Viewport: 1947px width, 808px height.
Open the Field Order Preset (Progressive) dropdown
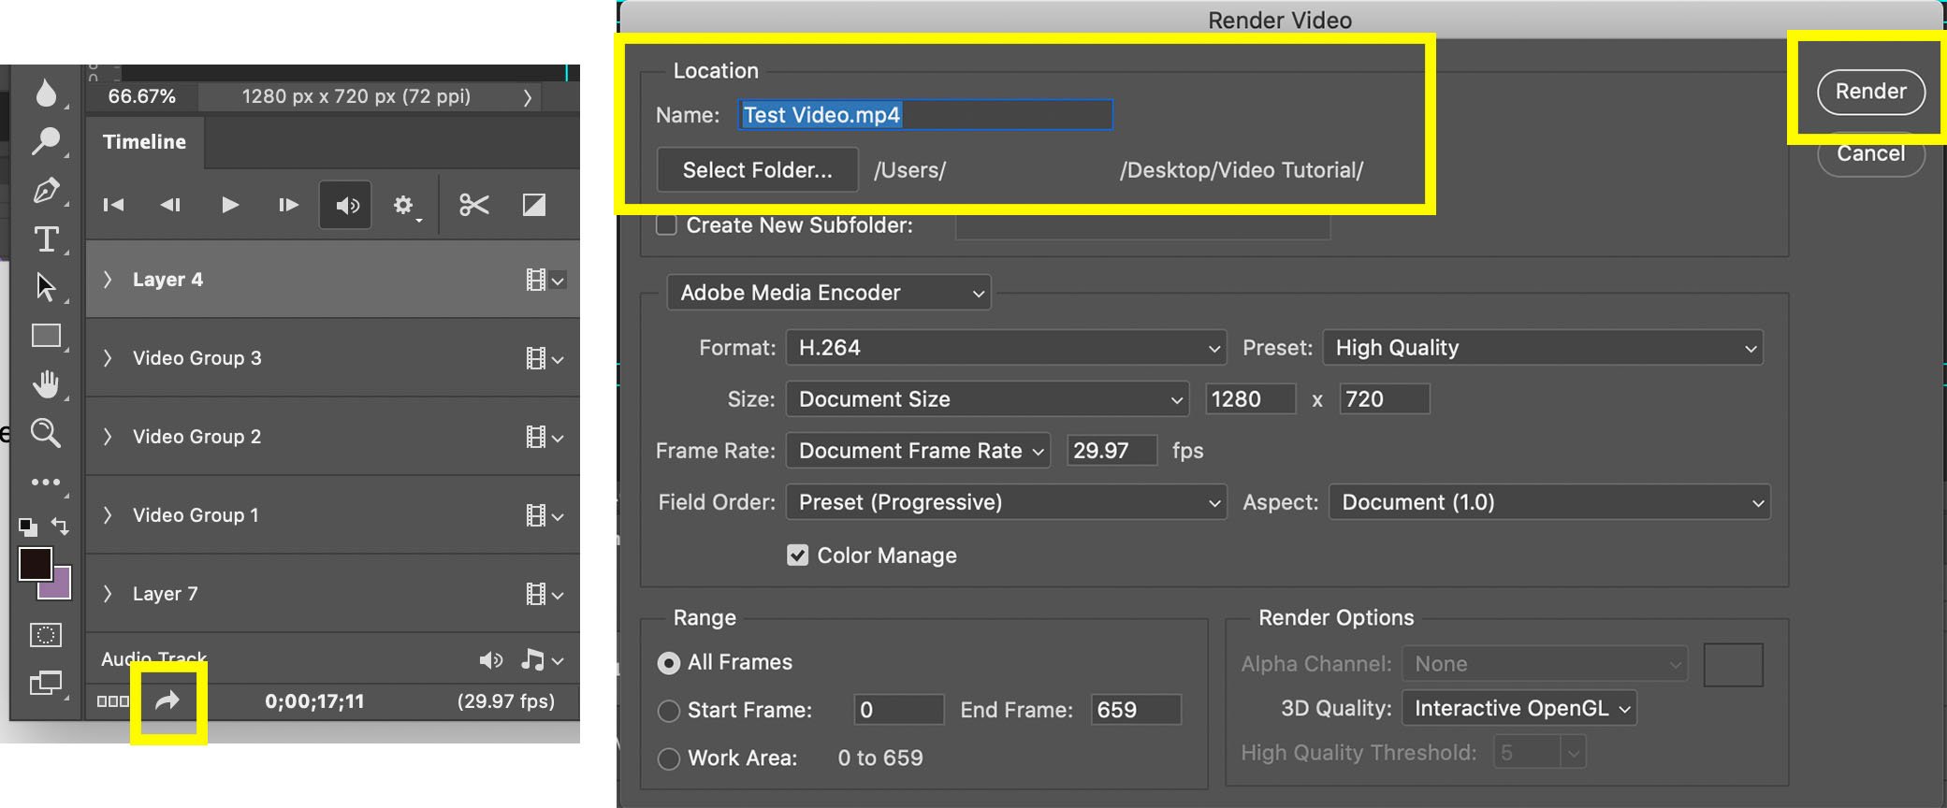click(1007, 502)
